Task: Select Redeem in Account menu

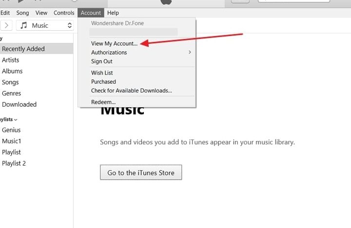Action: pyautogui.click(x=137, y=102)
